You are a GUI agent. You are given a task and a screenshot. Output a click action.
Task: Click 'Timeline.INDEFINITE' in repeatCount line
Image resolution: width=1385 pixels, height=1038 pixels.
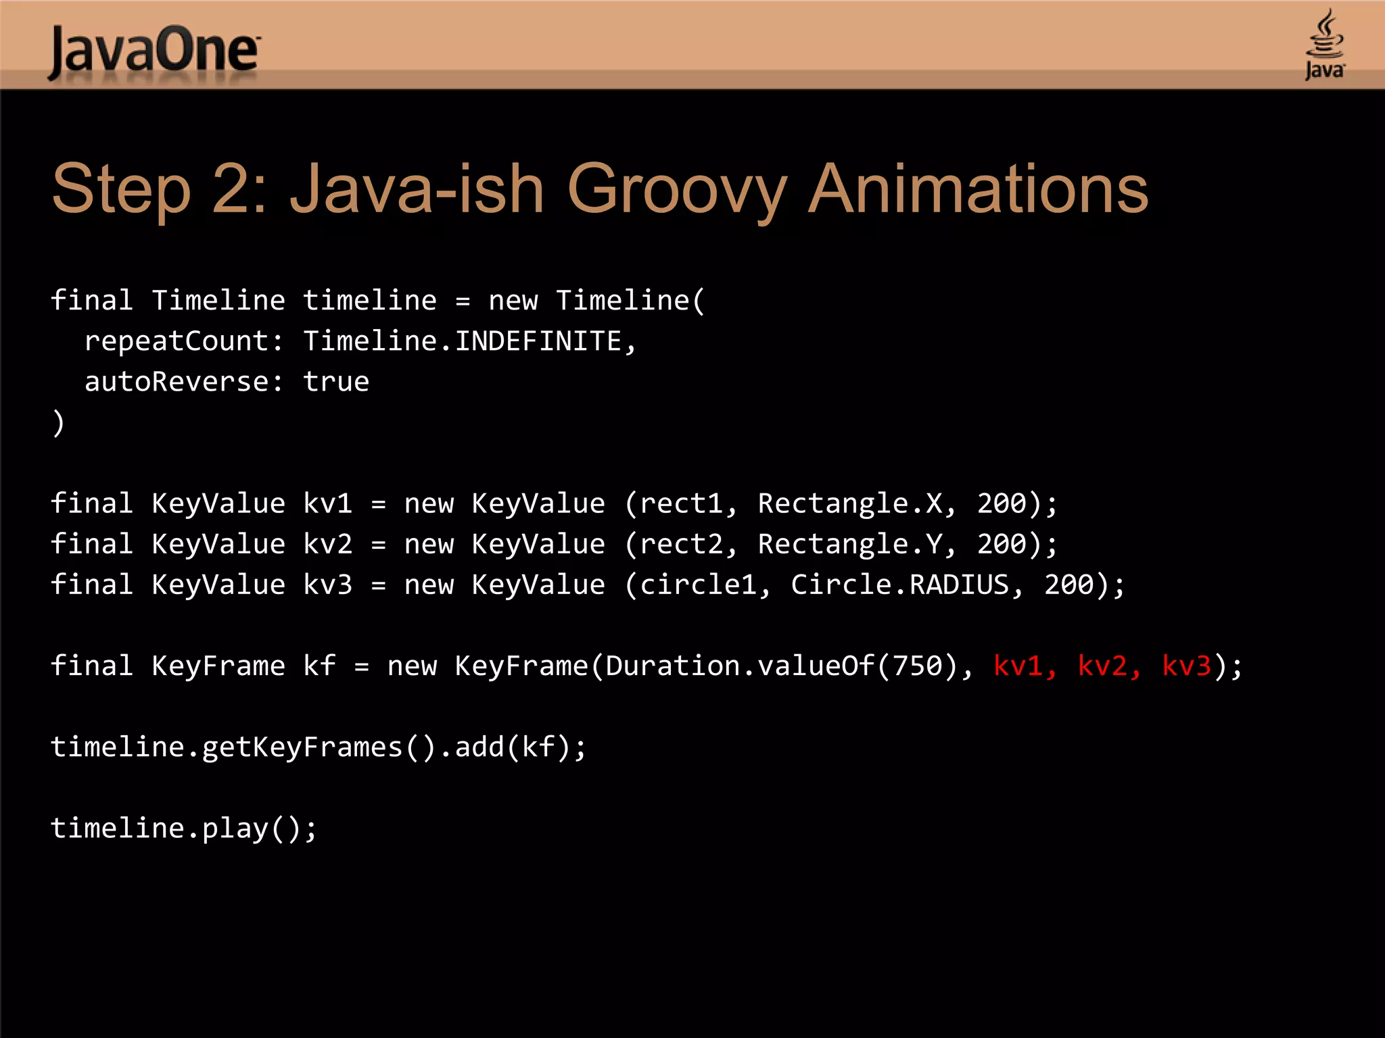point(462,341)
